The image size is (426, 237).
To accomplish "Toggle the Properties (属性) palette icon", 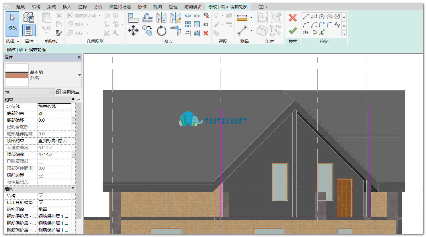I will 29,30.
